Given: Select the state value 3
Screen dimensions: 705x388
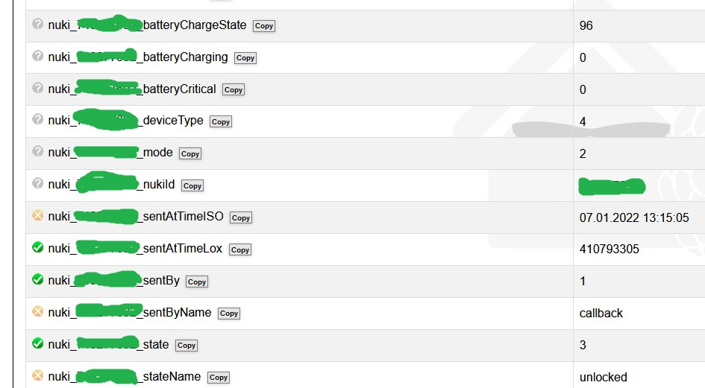Looking at the screenshot, I should pos(583,345).
